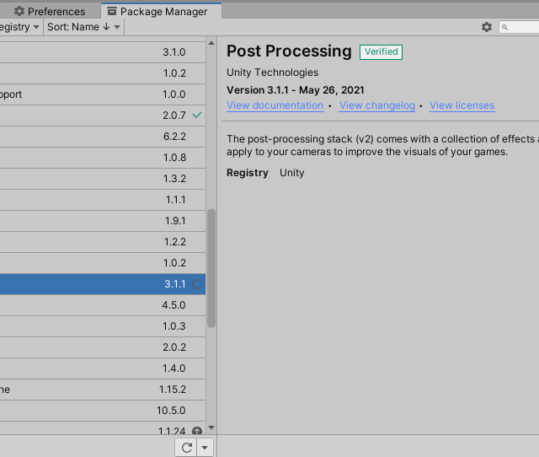Open the Sort: Name dropdown
539x457 pixels.
[x=83, y=27]
